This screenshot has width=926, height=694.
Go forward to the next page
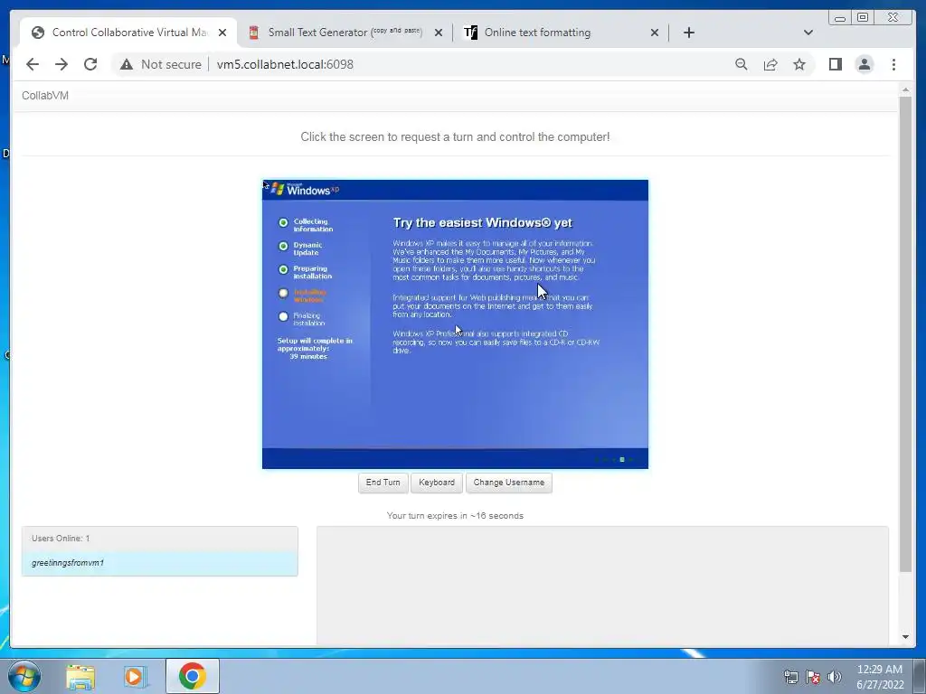click(x=61, y=64)
